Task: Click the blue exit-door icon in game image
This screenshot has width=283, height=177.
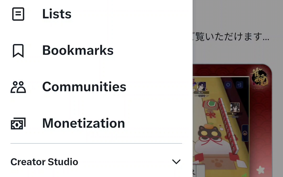Action: click(x=239, y=85)
